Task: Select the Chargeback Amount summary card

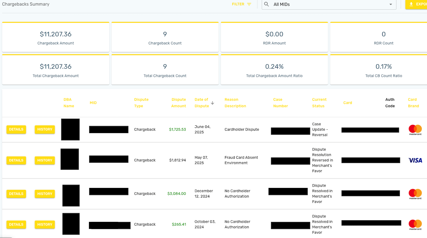Action: pyautogui.click(x=56, y=37)
